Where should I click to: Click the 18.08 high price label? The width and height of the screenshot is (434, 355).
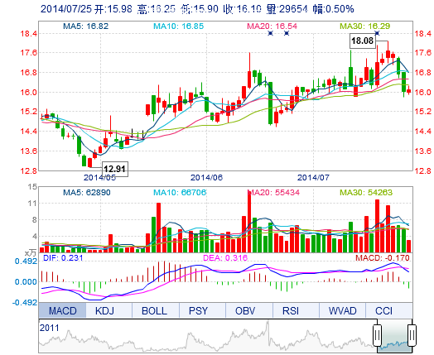pos(362,41)
